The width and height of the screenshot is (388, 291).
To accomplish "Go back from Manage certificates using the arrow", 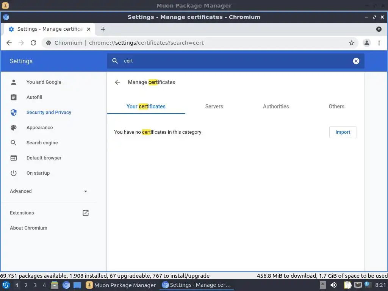I will [x=117, y=82].
